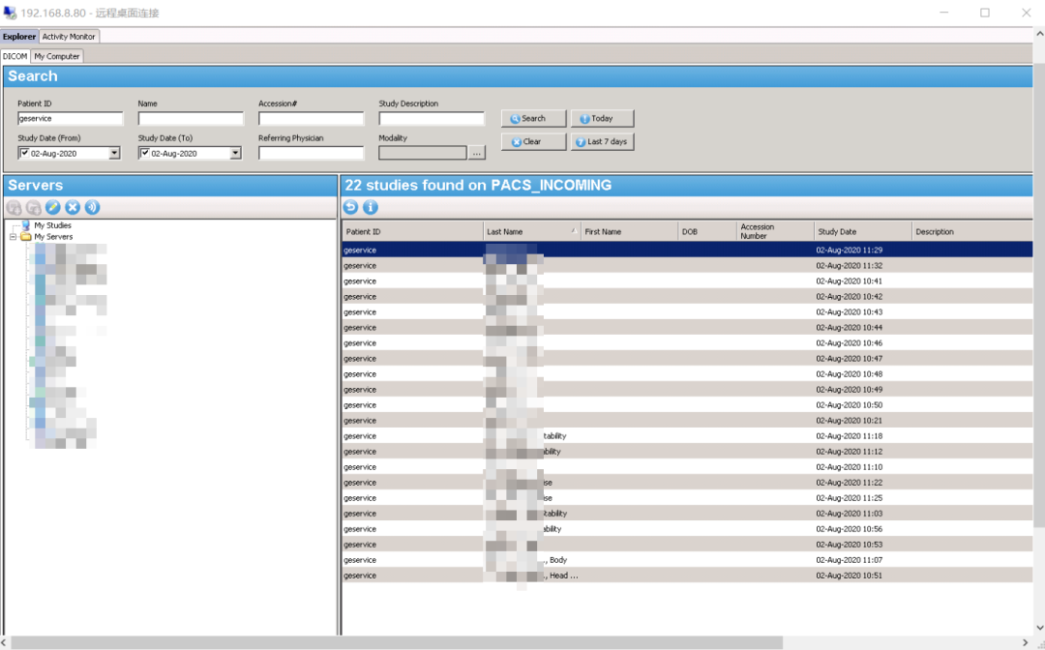Select study dated 02-Aug-2020 10:47
Image resolution: width=1045 pixels, height=650 pixels.
click(687, 358)
